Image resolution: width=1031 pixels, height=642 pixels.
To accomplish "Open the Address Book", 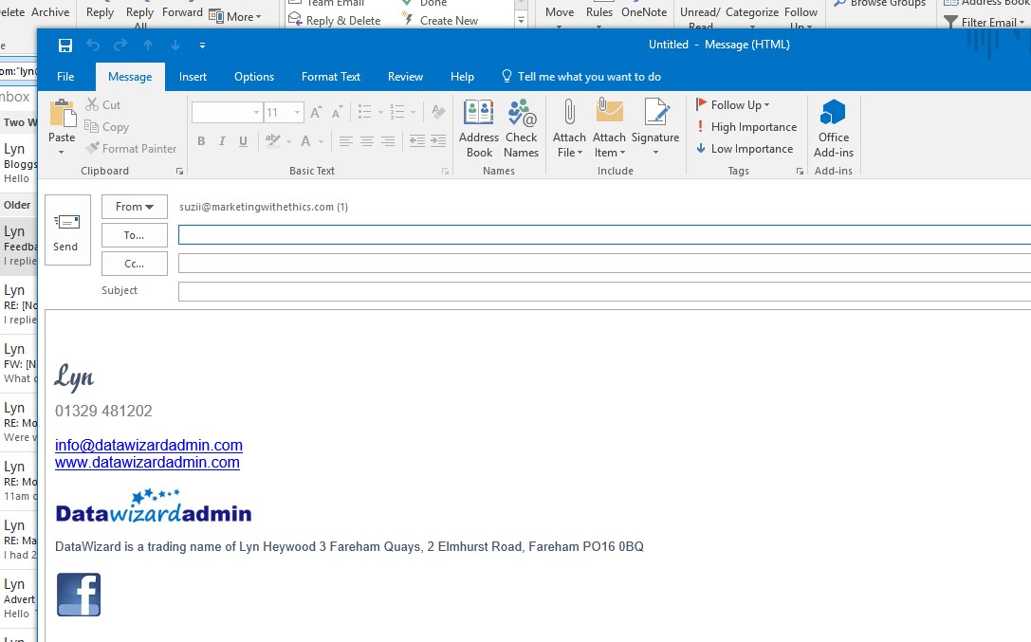I will point(479,129).
